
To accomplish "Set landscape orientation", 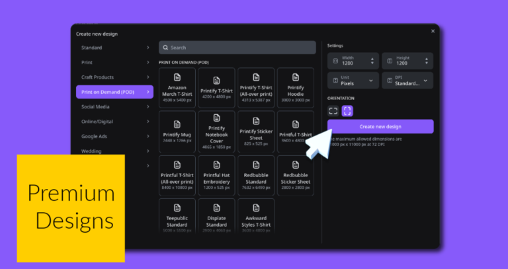I will 333,111.
